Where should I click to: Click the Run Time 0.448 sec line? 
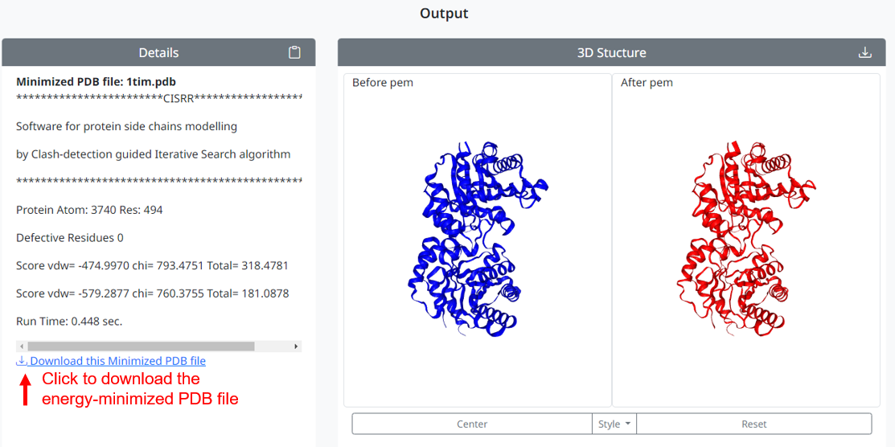click(69, 321)
